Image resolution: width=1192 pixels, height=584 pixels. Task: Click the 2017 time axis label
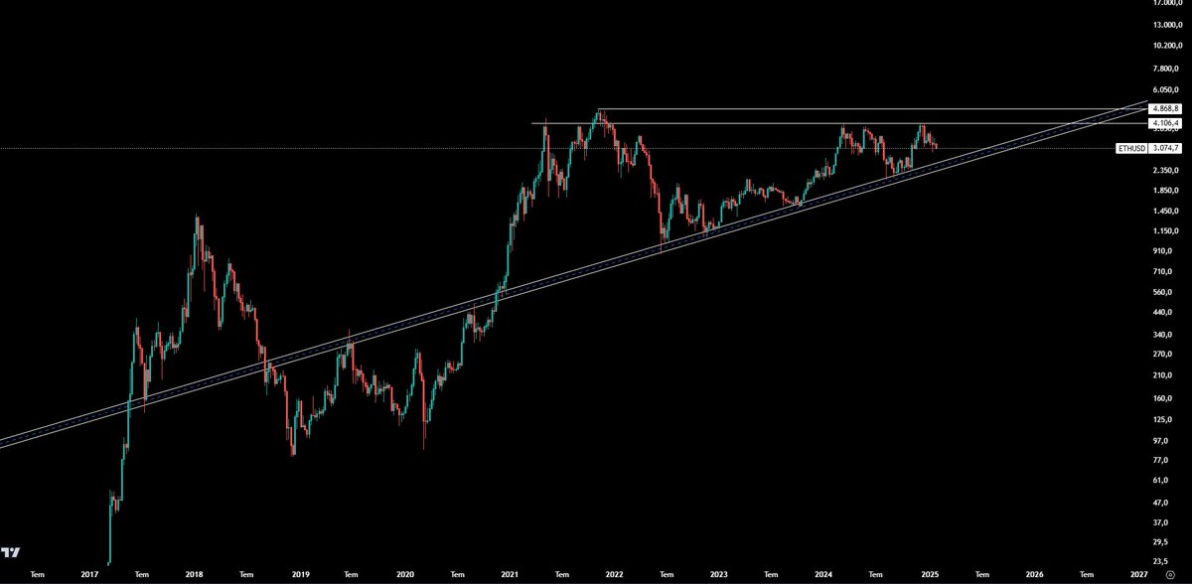[89, 574]
